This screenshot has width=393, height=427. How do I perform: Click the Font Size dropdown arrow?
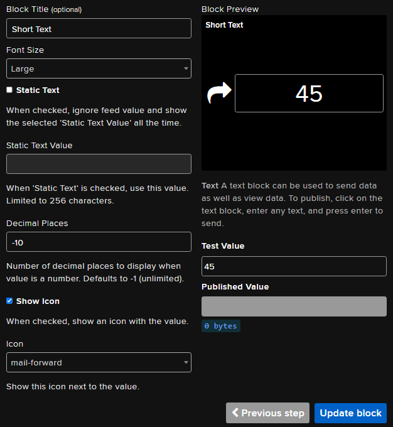(x=186, y=68)
